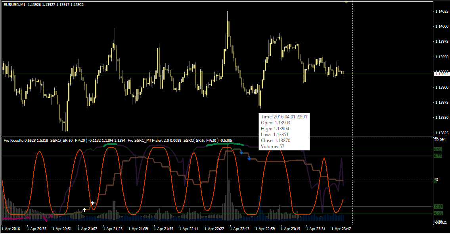Click the 20.094 indicator scale value

(440, 140)
